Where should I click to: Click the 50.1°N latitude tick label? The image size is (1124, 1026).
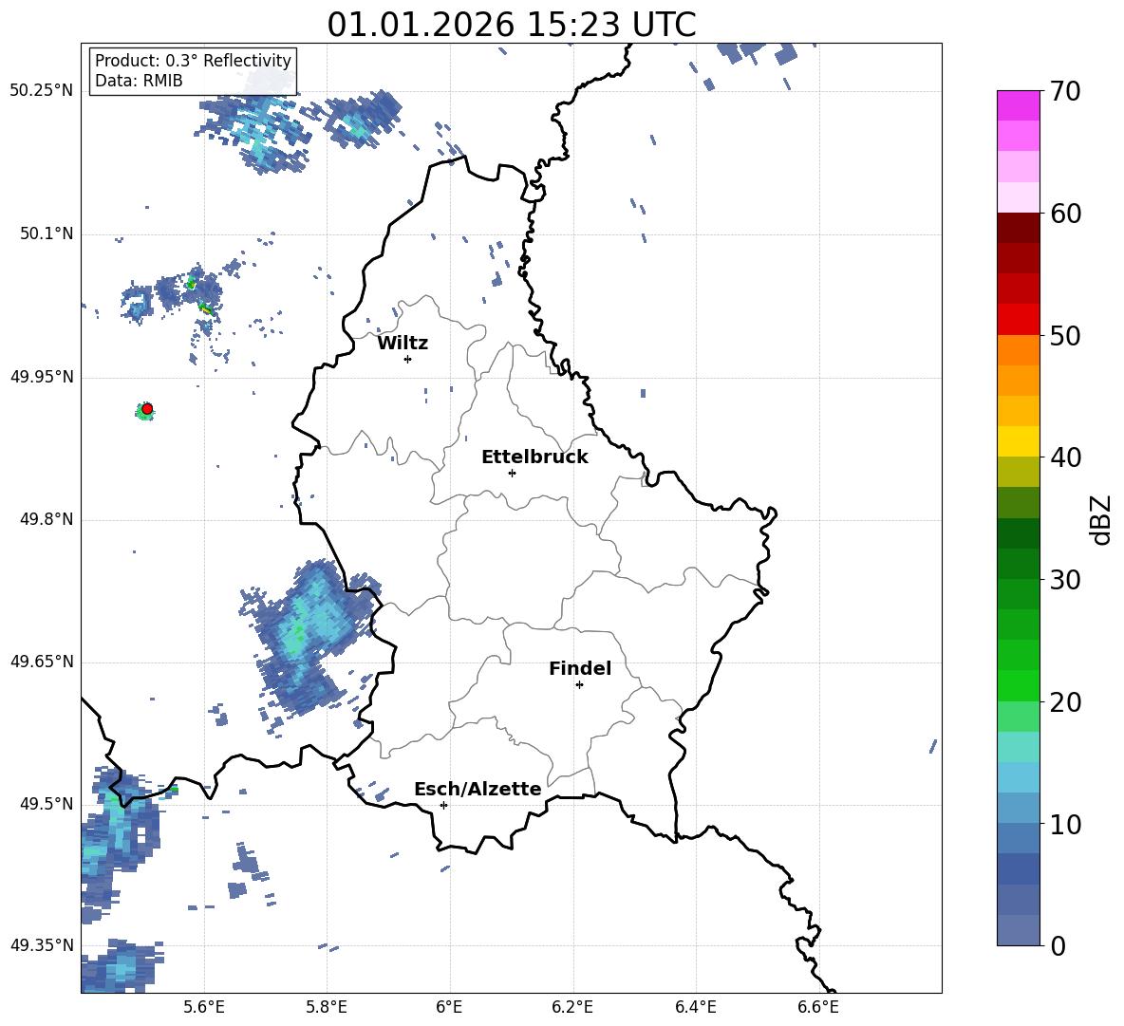pos(46,233)
